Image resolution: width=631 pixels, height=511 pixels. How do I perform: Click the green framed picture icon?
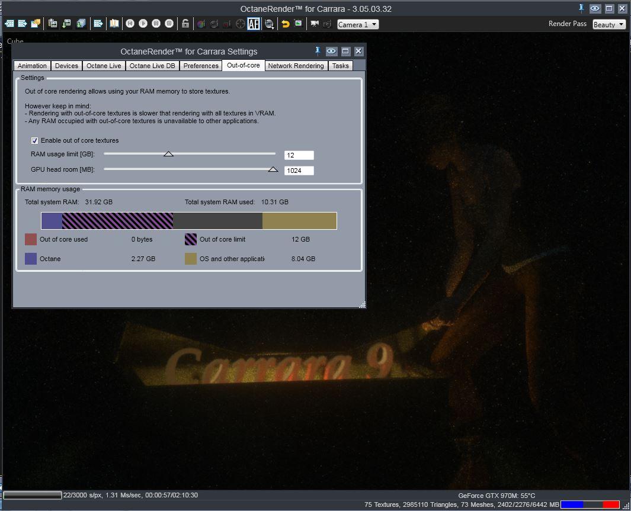298,23
